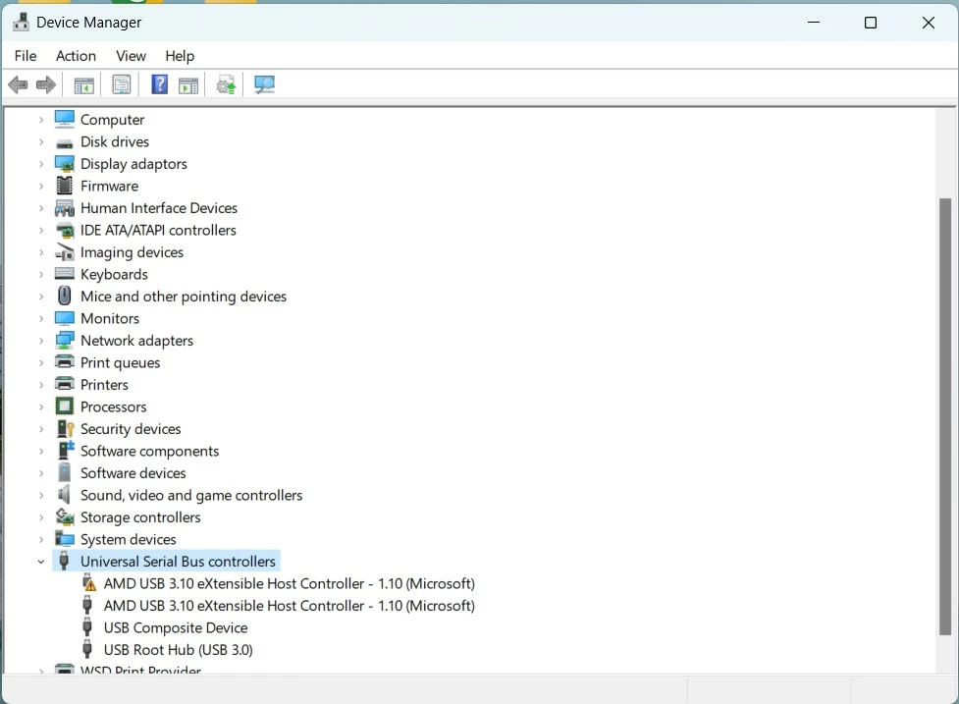Image resolution: width=959 pixels, height=704 pixels.
Task: Click the Imaging devices icon
Action: (x=64, y=252)
